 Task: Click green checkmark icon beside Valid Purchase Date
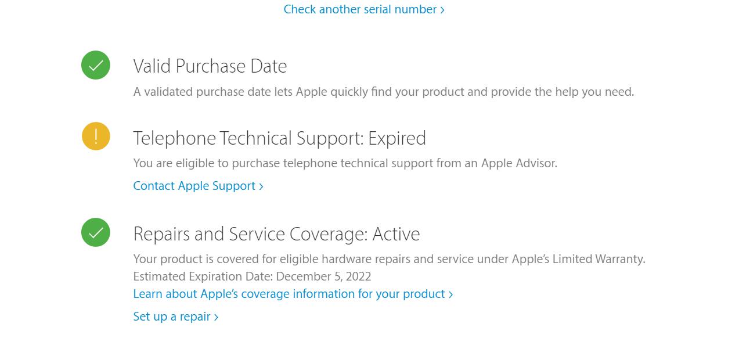96,65
